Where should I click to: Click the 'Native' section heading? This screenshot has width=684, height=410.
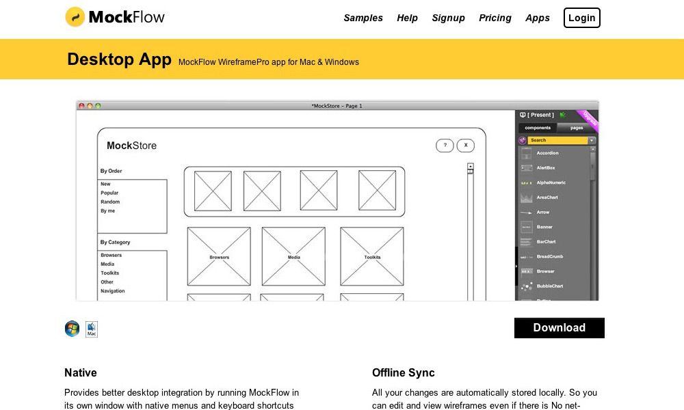coord(81,373)
